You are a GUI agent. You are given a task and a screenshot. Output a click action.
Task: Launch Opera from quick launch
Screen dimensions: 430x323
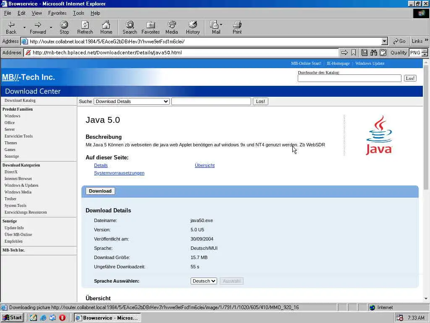tap(62, 318)
